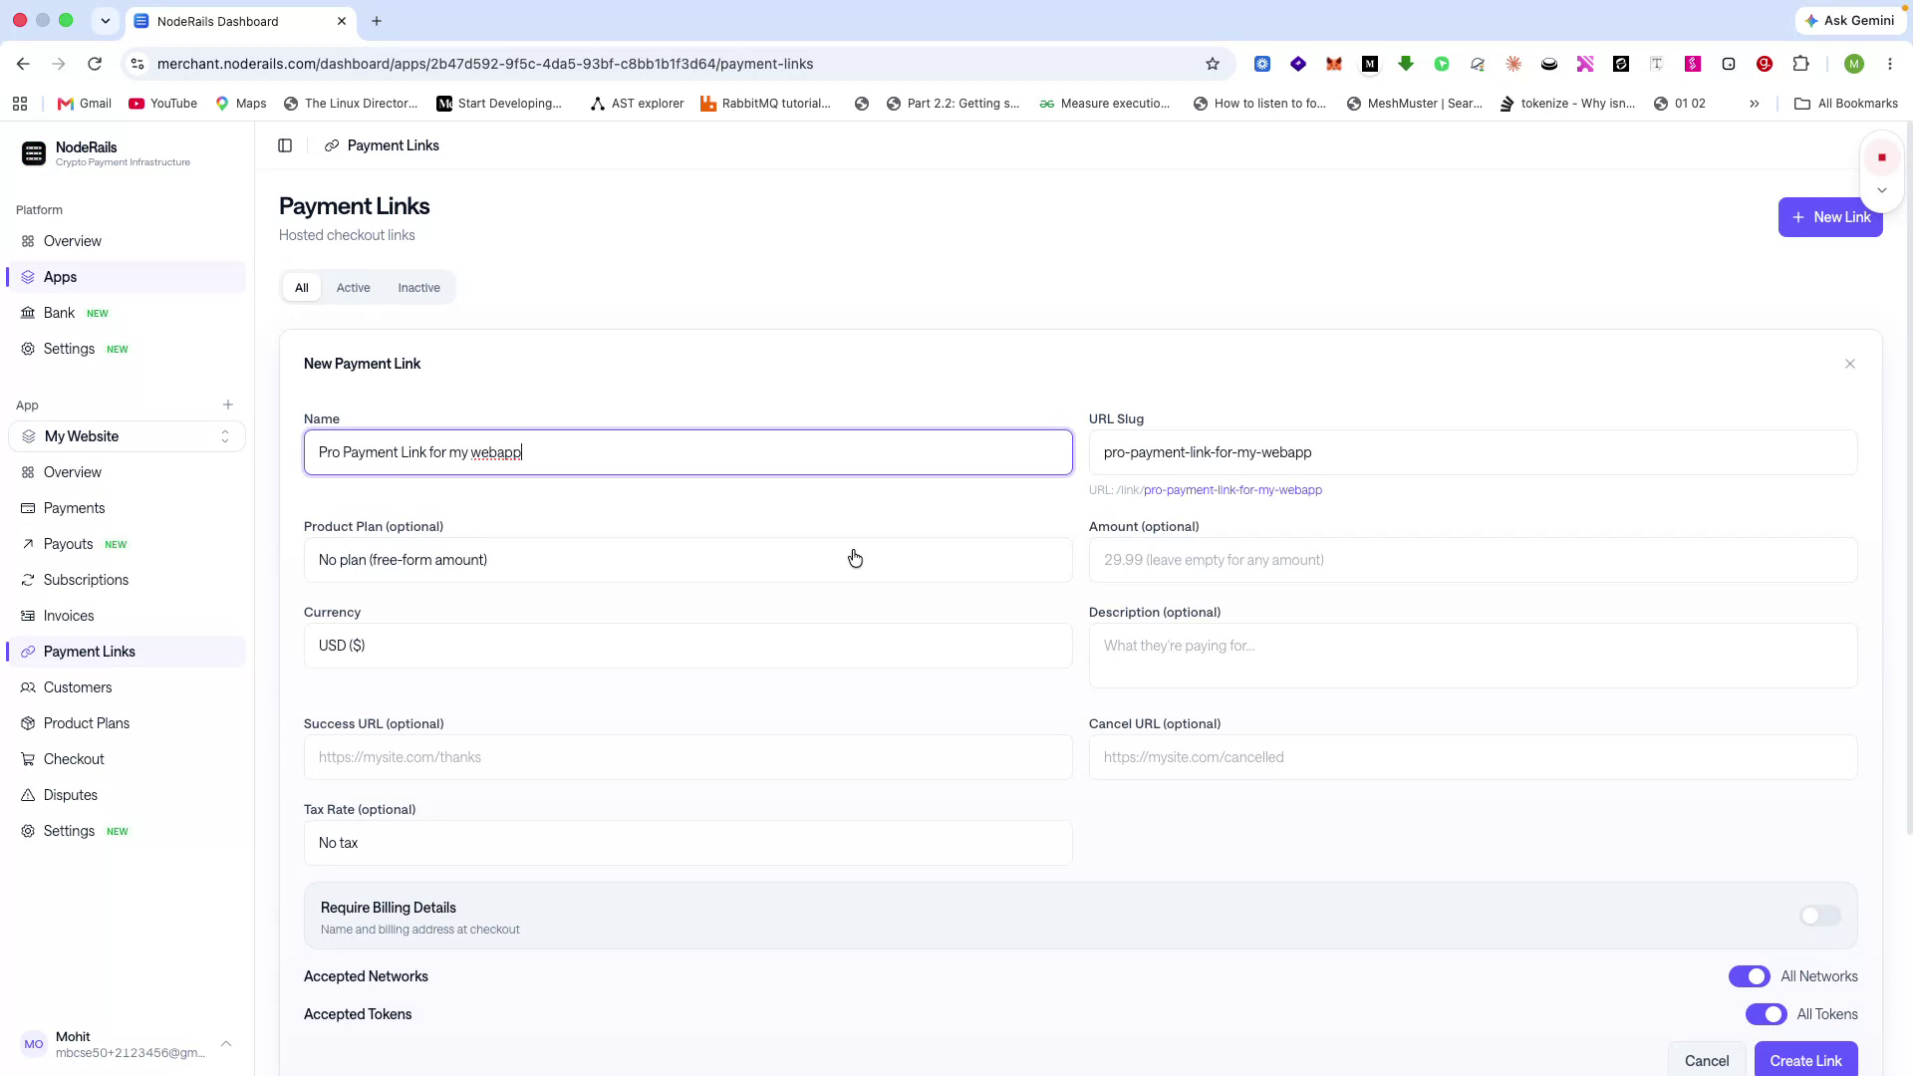Switch to NodeRails Dashboard browser tab
This screenshot has height=1076, width=1913.
[x=242, y=21]
